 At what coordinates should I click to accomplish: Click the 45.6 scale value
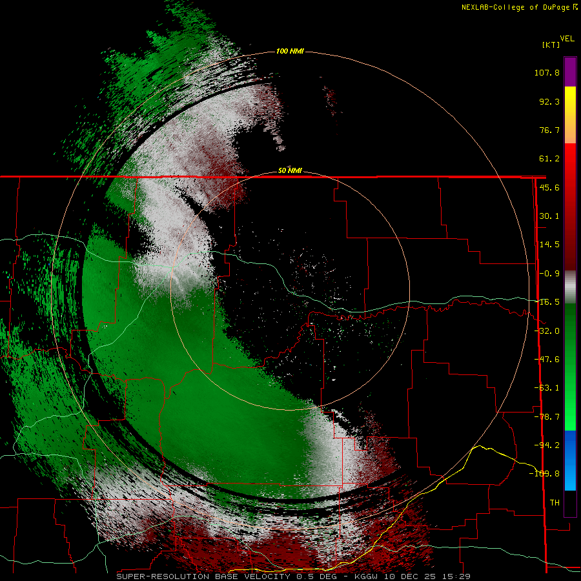click(x=549, y=187)
